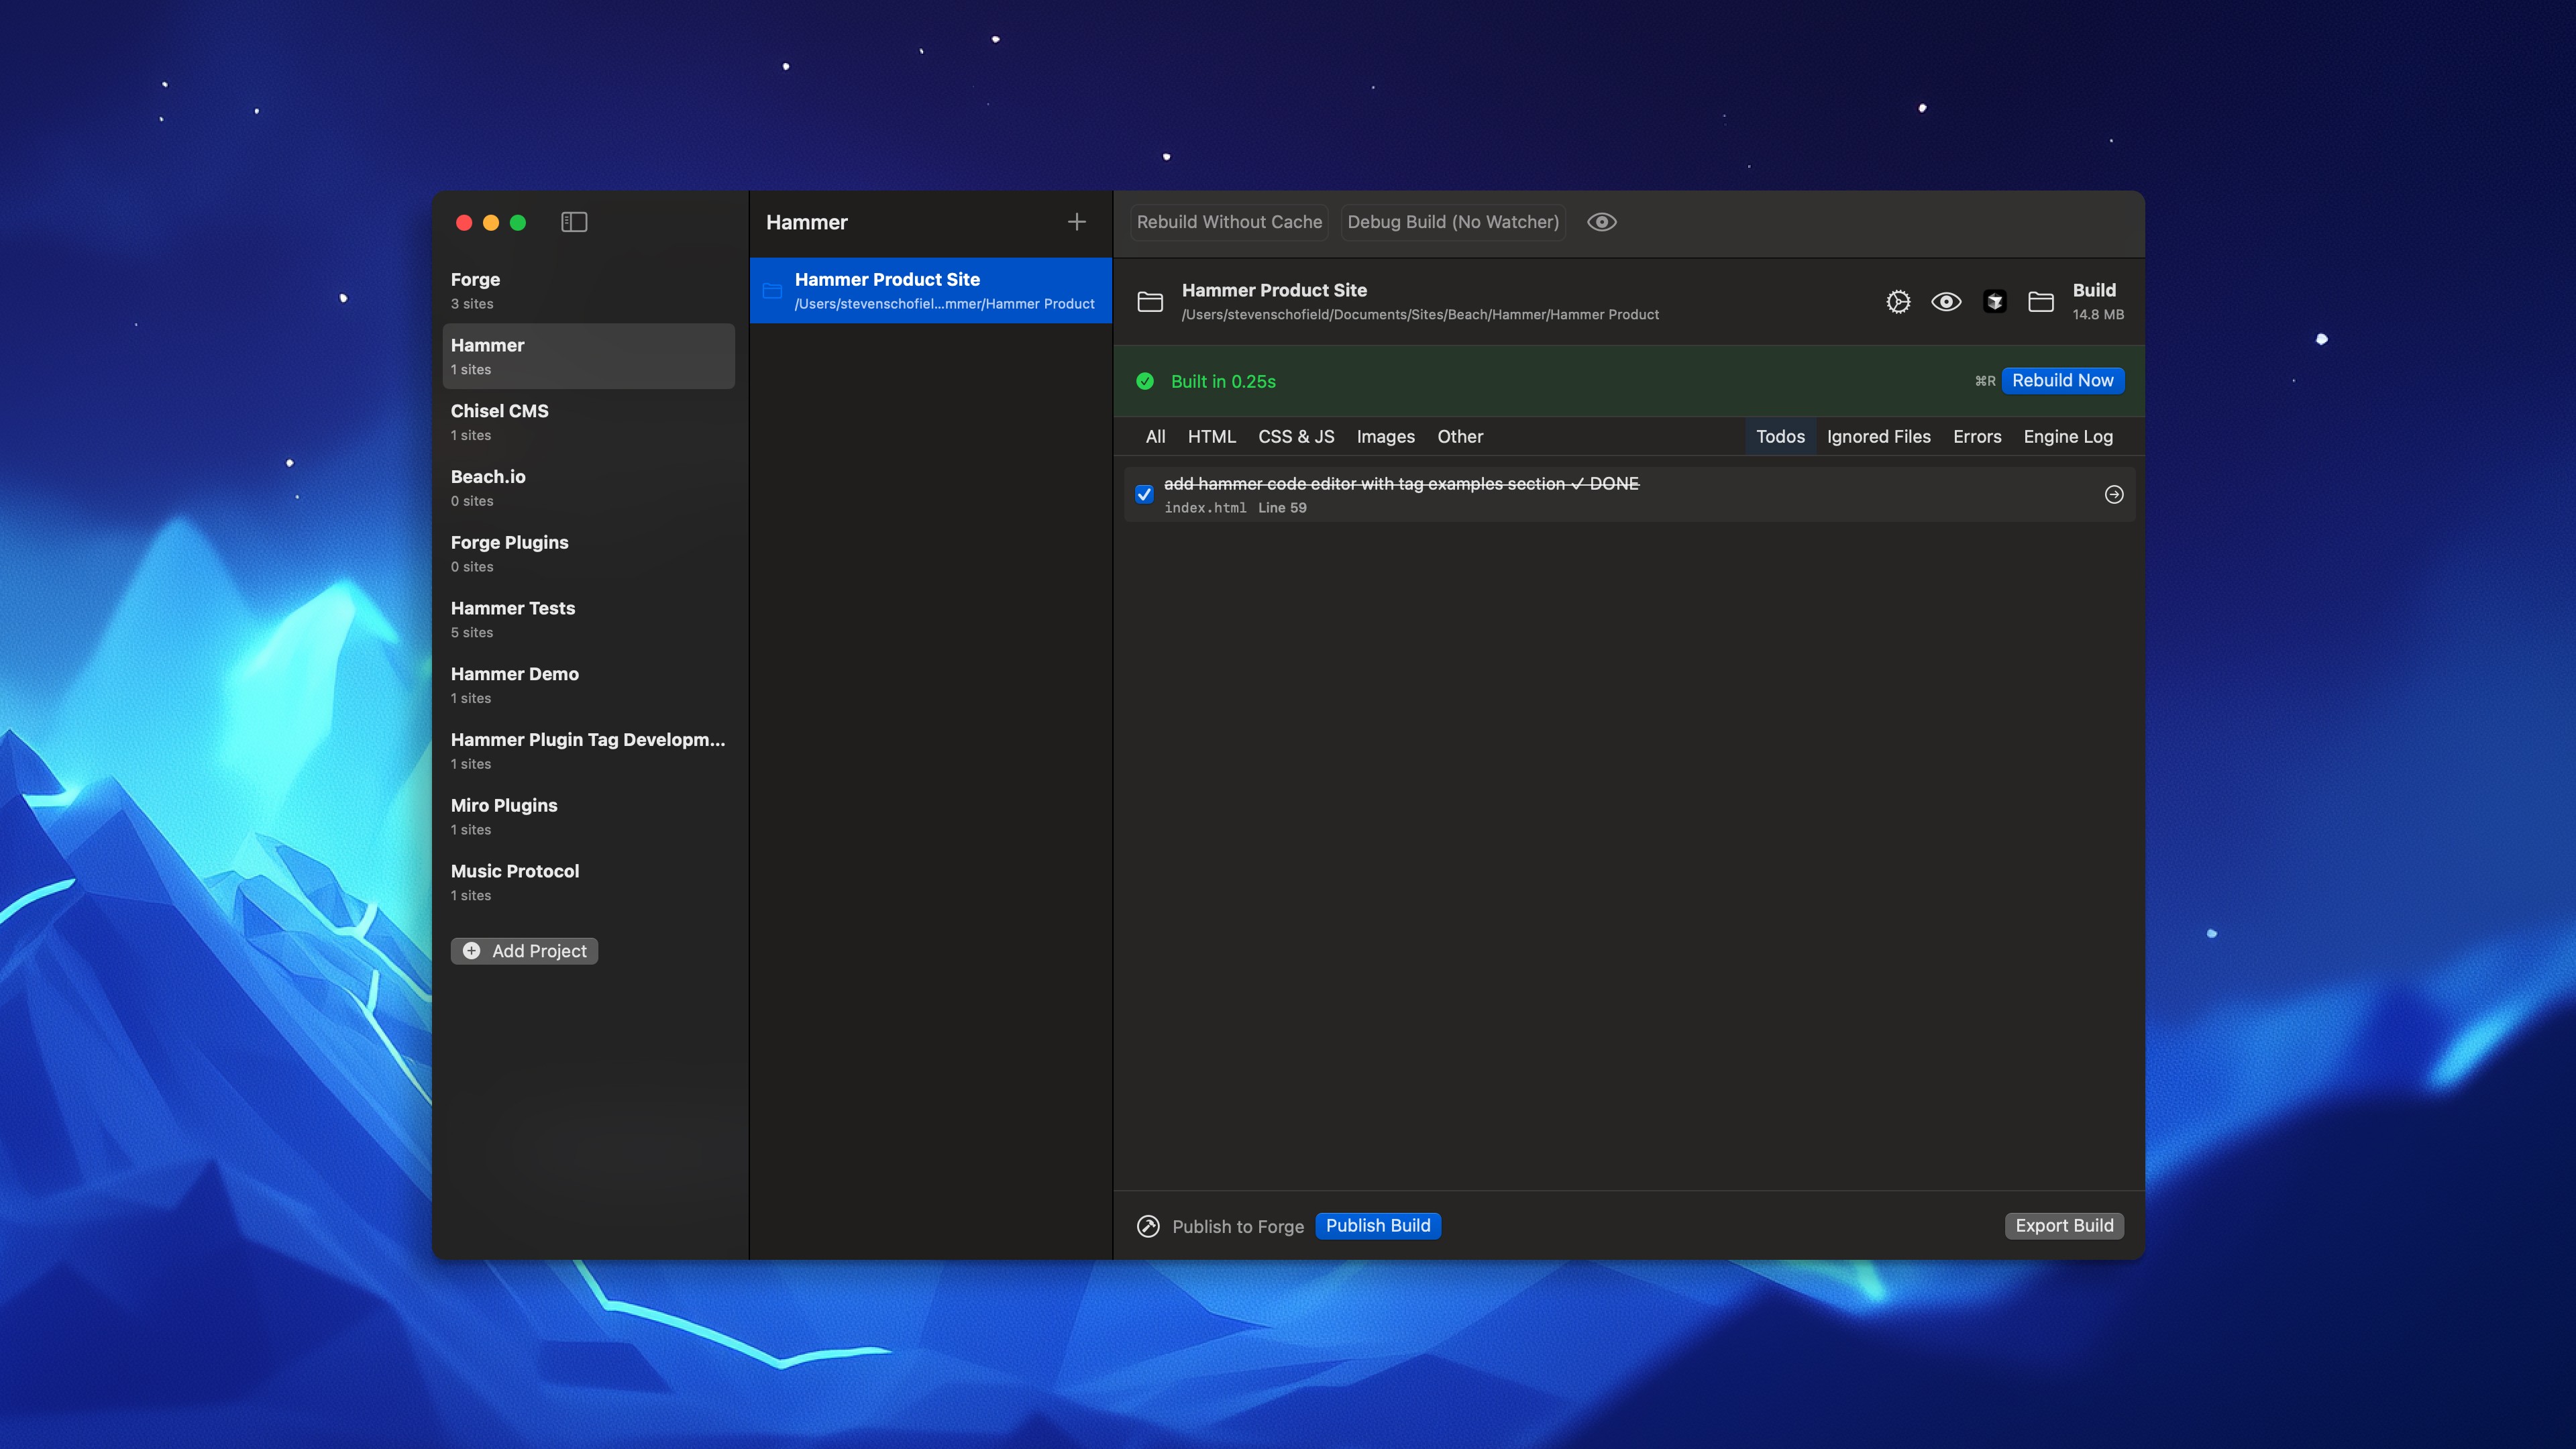The image size is (2576, 1449).
Task: Select the Miro Plugins project
Action: pyautogui.click(x=588, y=817)
